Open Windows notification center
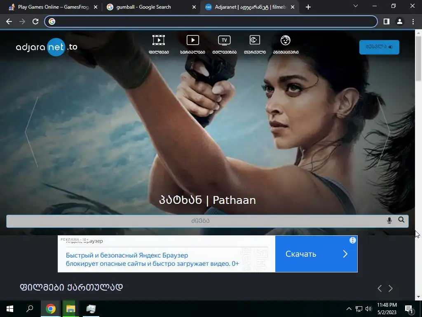 click(x=409, y=309)
